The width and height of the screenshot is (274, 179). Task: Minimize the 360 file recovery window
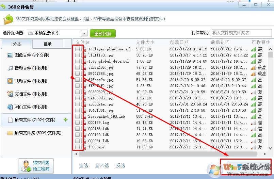(244, 5)
